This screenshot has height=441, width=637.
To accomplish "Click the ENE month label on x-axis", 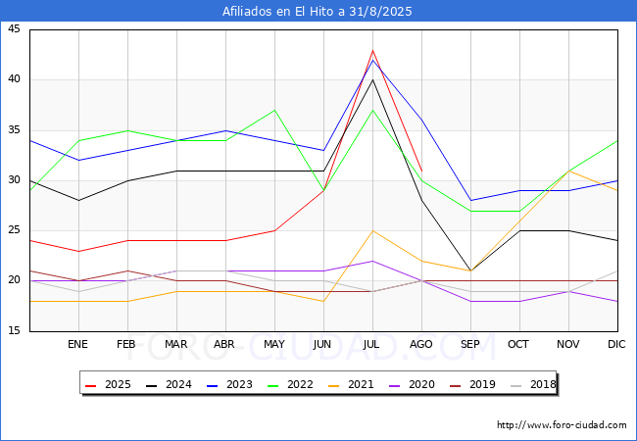I will [78, 345].
